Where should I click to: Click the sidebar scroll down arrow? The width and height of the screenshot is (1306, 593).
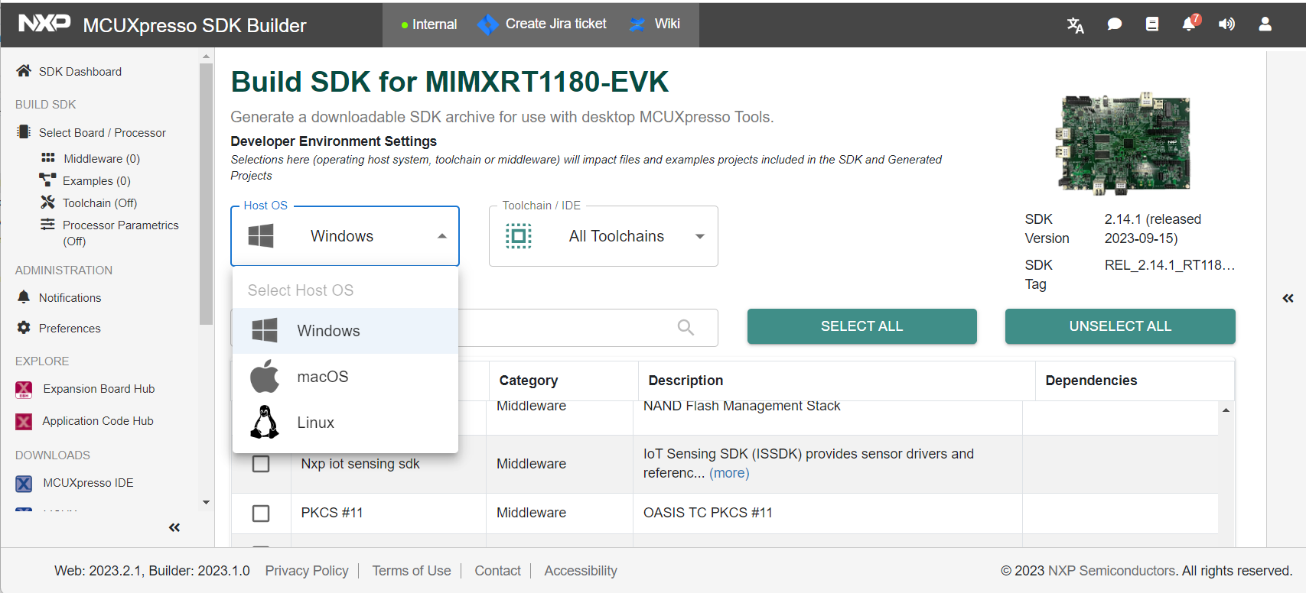click(206, 502)
